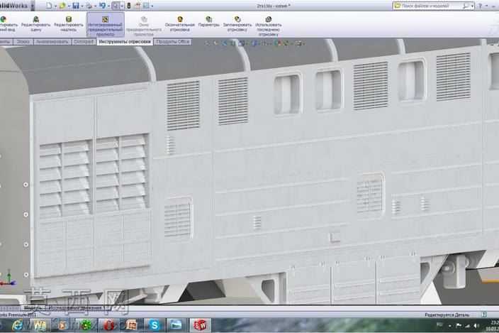499x333 pixels.
Task: Switch to the Анализировать tab
Action: (52, 42)
